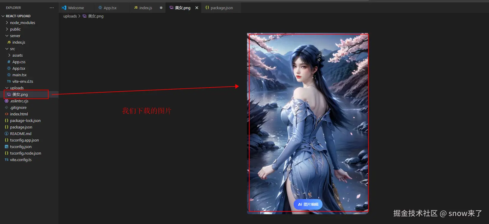Viewport: 489px width, 224px height.
Task: Switch to the package.json editor tab
Action: pyautogui.click(x=221, y=8)
